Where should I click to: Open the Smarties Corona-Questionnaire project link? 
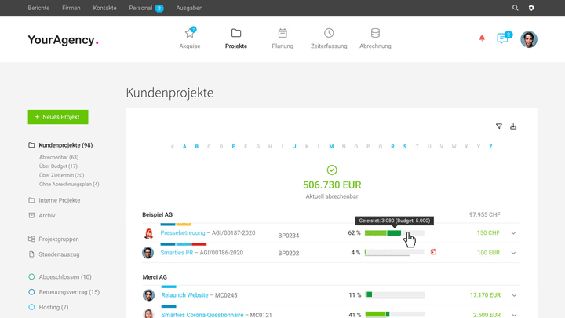(202, 314)
